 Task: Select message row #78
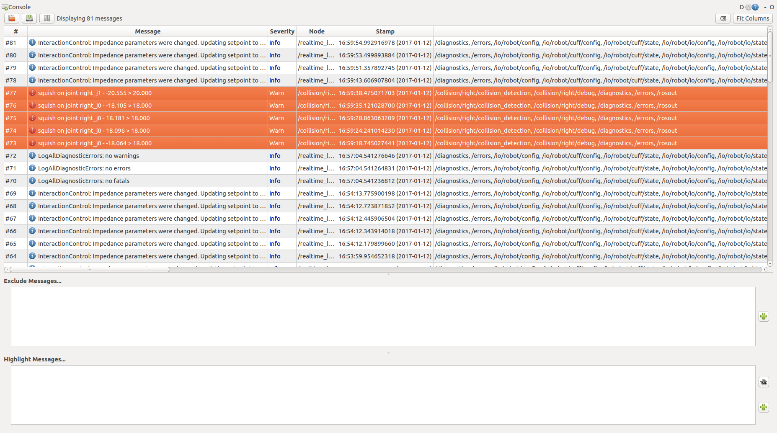[x=385, y=80]
